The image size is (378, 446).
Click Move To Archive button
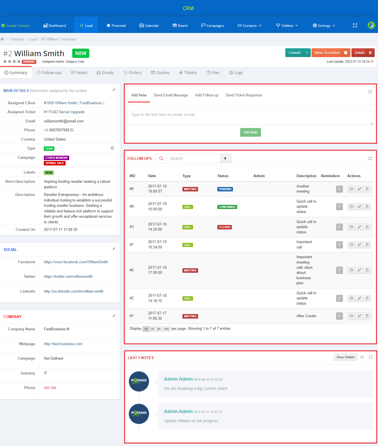pos(327,53)
